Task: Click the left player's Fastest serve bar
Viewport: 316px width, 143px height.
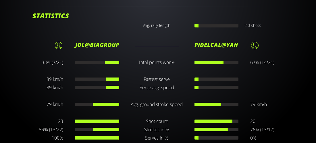Action: 97,79
